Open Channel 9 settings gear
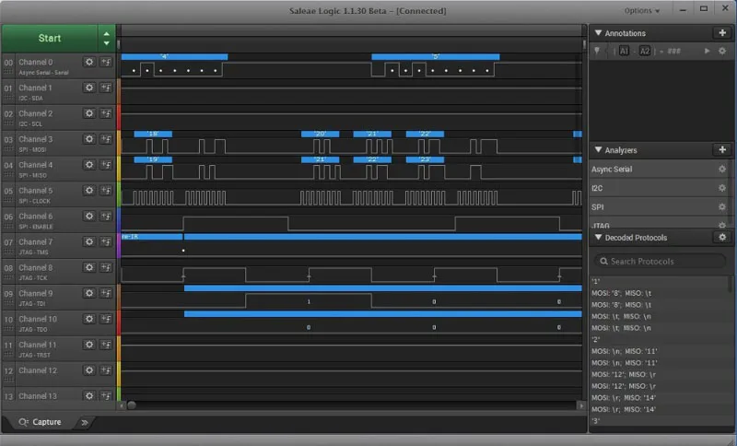Screen dimensions: 737x446 (x=88, y=293)
